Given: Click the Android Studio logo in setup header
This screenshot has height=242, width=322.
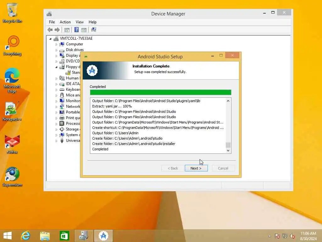Looking at the screenshot, I should coord(92,70).
